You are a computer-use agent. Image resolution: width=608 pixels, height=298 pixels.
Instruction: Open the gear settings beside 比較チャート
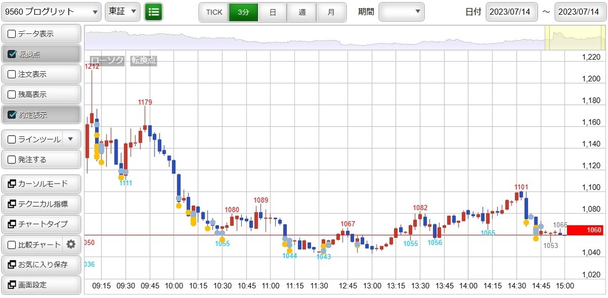point(71,244)
